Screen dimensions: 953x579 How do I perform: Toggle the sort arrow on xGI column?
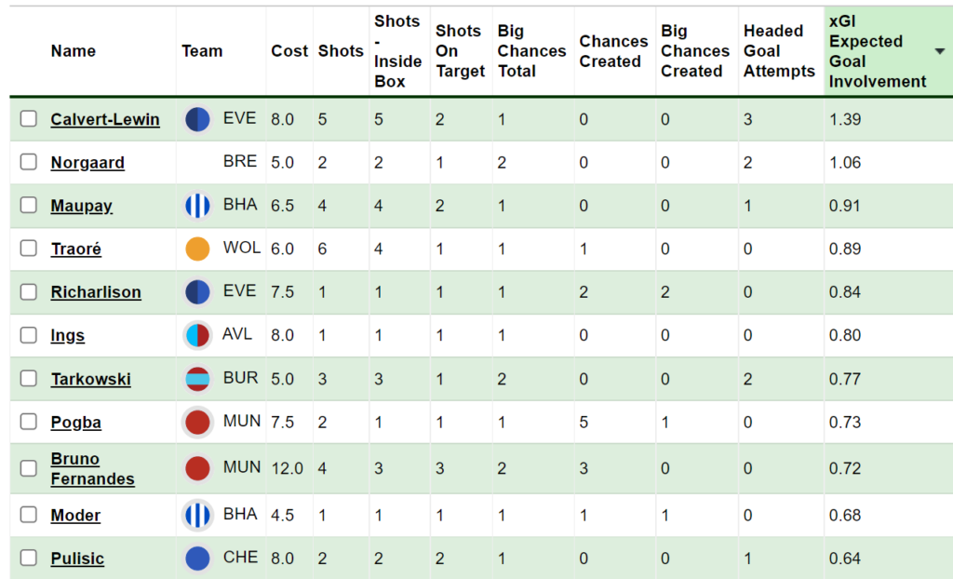click(939, 51)
